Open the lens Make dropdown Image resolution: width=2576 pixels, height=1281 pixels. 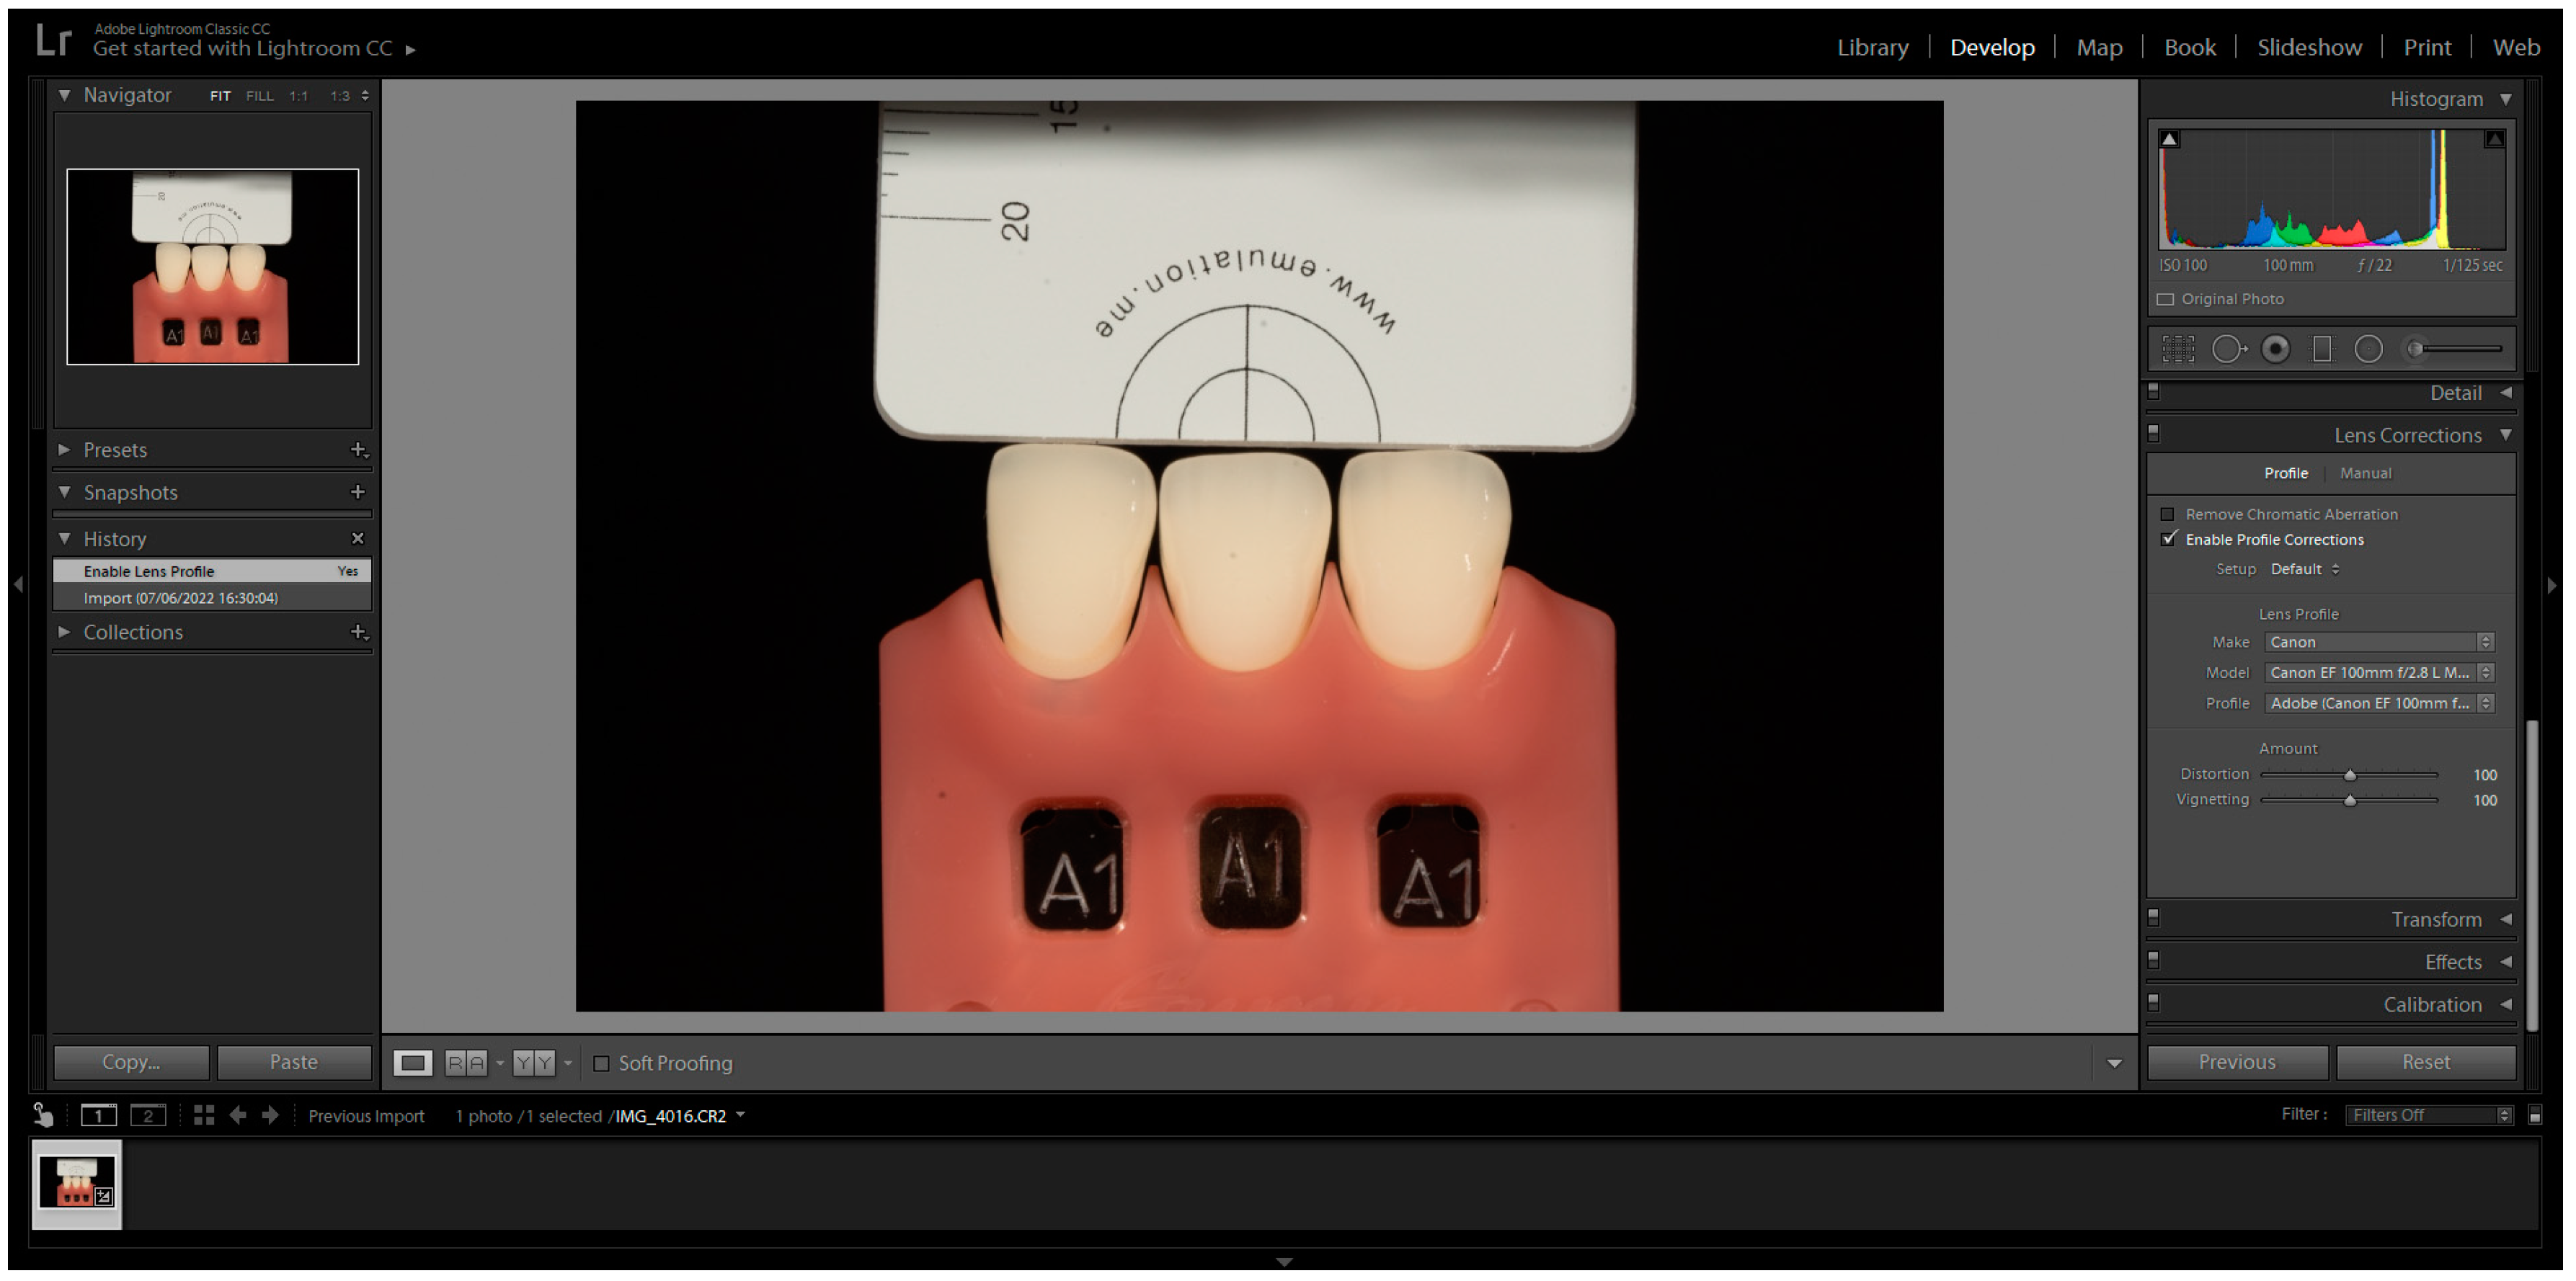pyautogui.click(x=2378, y=643)
